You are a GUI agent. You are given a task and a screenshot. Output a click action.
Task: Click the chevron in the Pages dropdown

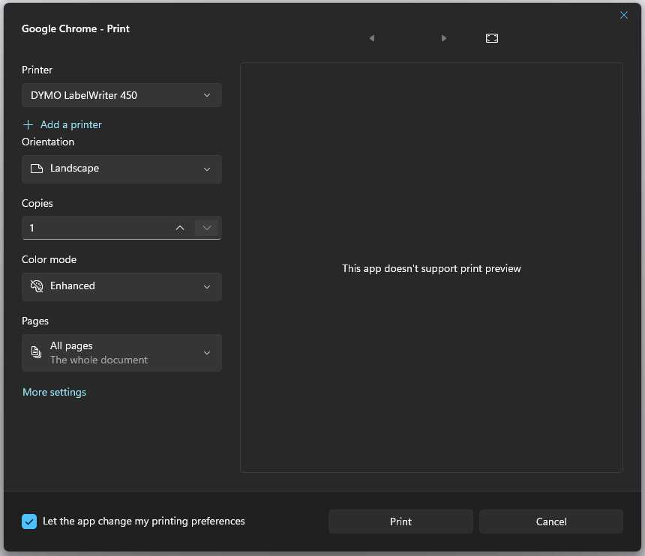(x=207, y=353)
